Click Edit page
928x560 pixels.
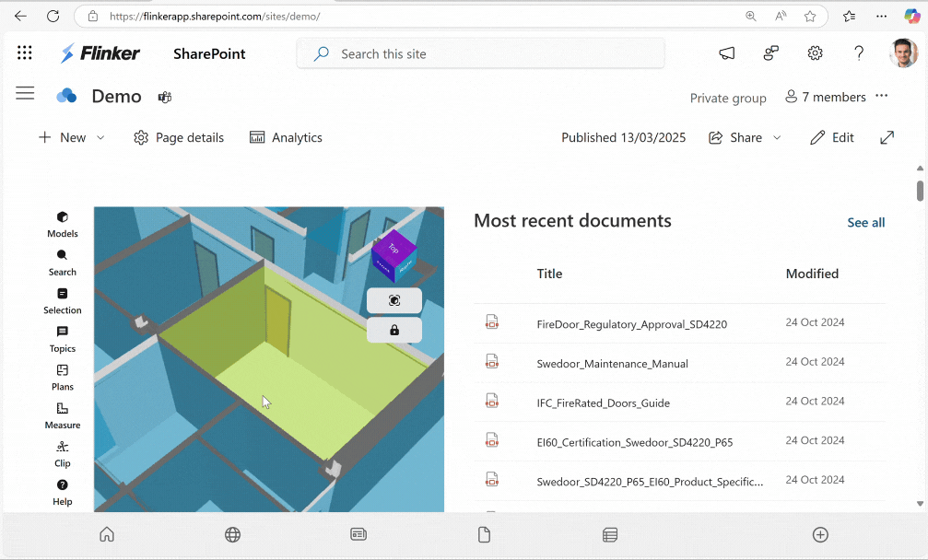coord(832,137)
